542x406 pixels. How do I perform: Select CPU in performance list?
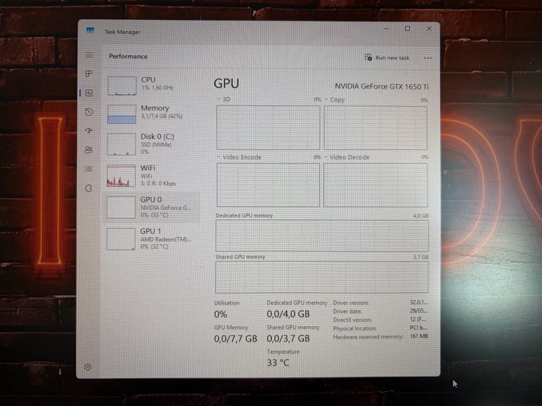152,85
